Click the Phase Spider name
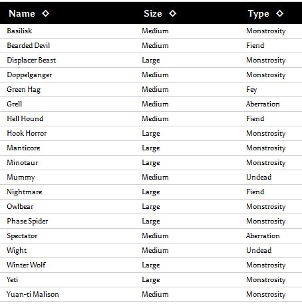Viewport: 302px width, 308px height. click(x=27, y=222)
